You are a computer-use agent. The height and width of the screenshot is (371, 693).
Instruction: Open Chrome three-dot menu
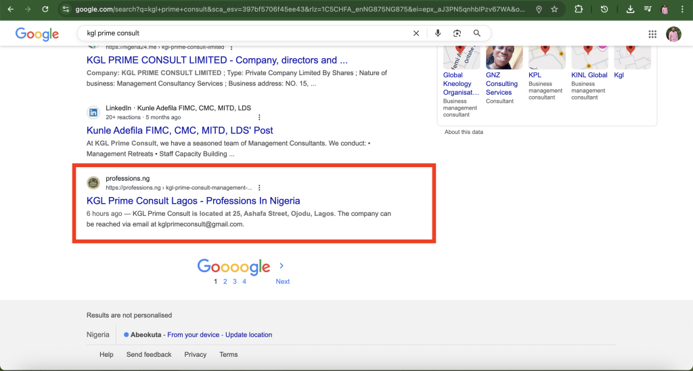pyautogui.click(x=682, y=9)
